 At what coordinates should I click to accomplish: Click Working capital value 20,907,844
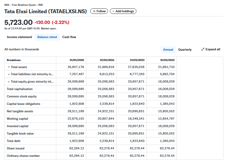click(x=106, y=119)
